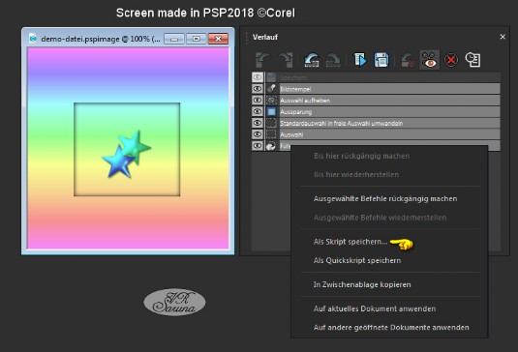The width and height of the screenshot is (518, 352).
Task: Click the icon beside Auswahl aufheben
Action: [271, 101]
